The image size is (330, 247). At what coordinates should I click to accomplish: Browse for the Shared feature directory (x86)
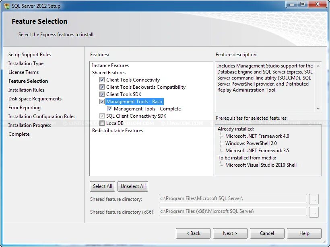(x=314, y=212)
